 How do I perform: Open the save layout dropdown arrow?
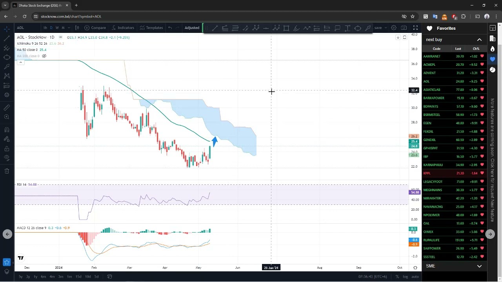pos(386,28)
